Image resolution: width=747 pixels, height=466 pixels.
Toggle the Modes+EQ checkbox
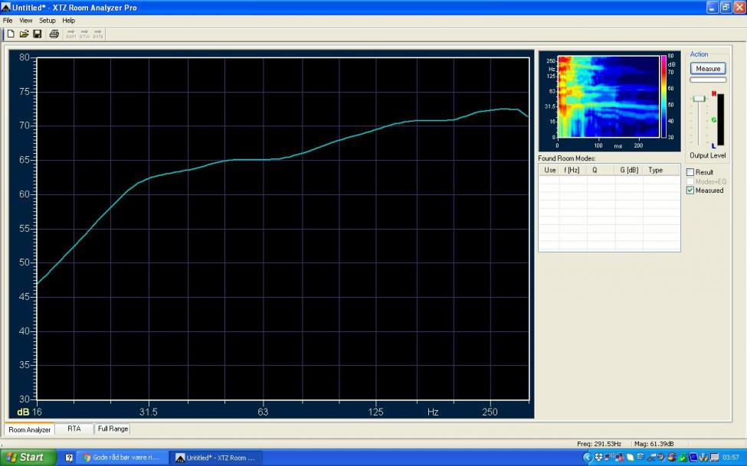[x=690, y=181]
